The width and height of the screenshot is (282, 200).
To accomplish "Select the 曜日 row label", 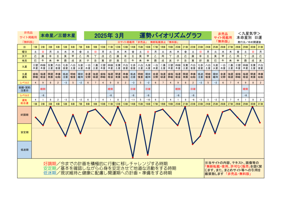I will point(25,52).
